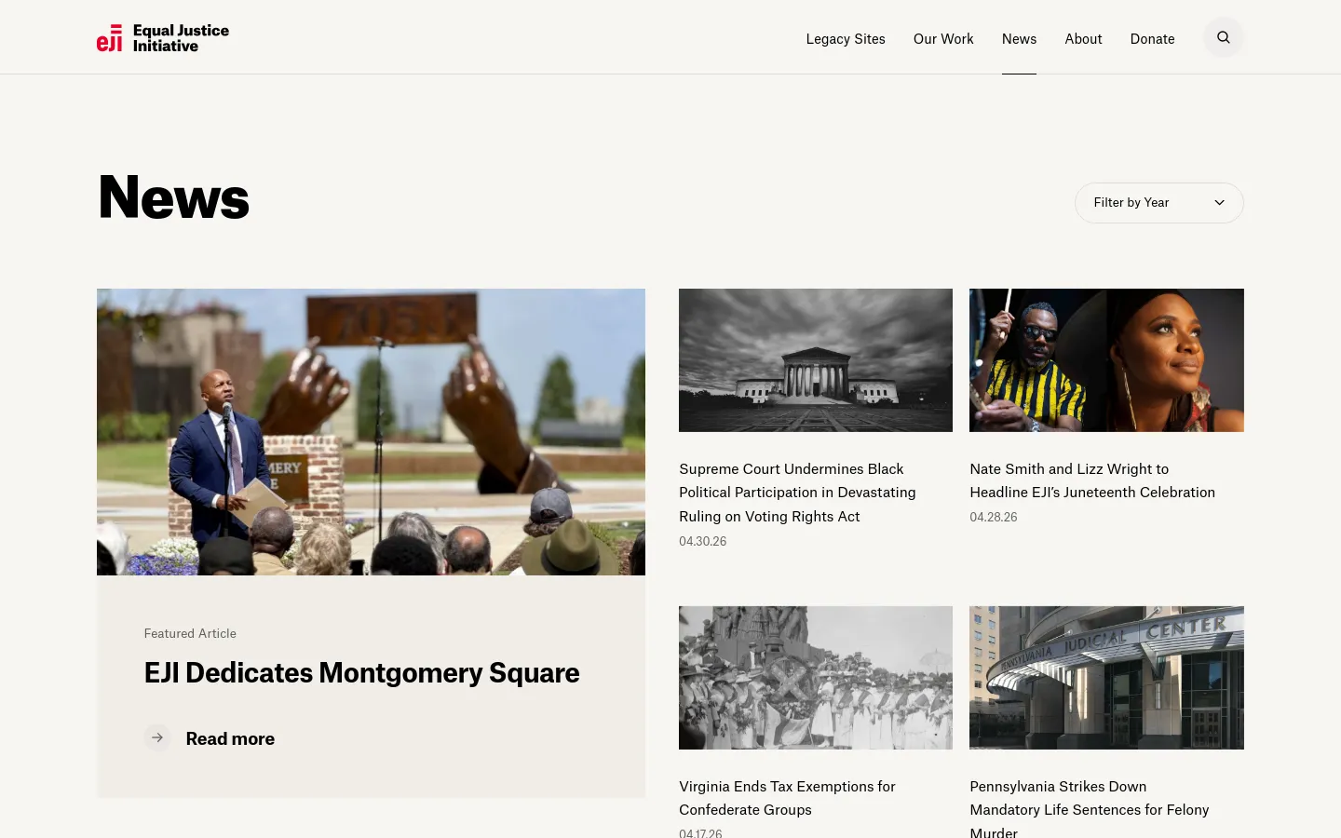Click the Supreme Court building thumbnail
The image size is (1341, 838).
(816, 360)
